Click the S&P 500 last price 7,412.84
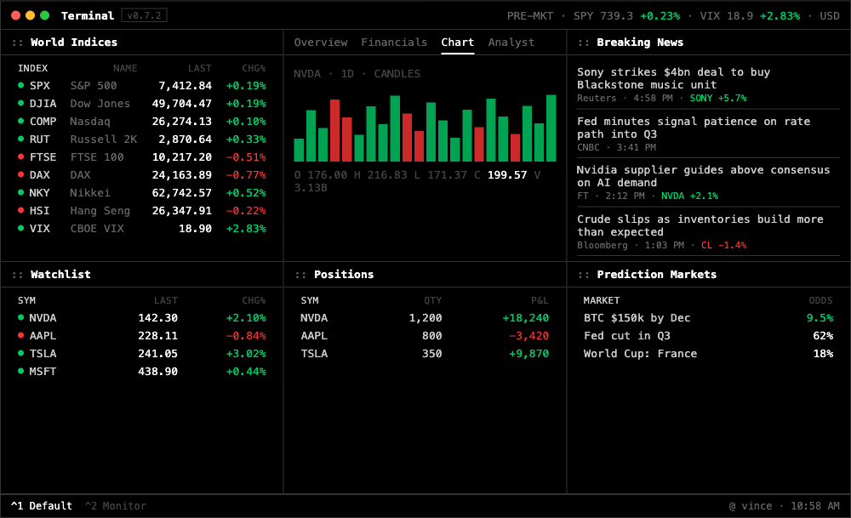Viewport: 851px width, 518px height. (185, 86)
